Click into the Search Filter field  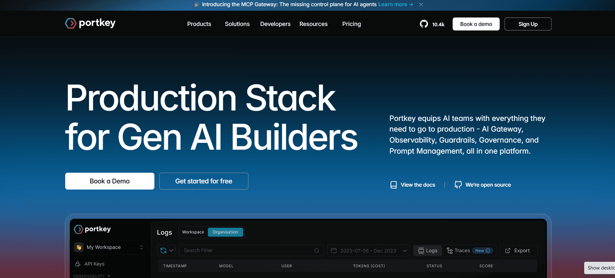click(247, 250)
